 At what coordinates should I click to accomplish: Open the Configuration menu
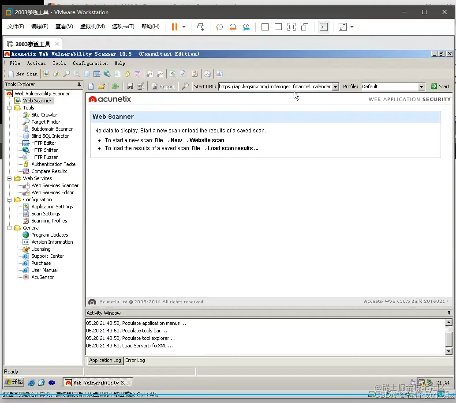tap(90, 63)
